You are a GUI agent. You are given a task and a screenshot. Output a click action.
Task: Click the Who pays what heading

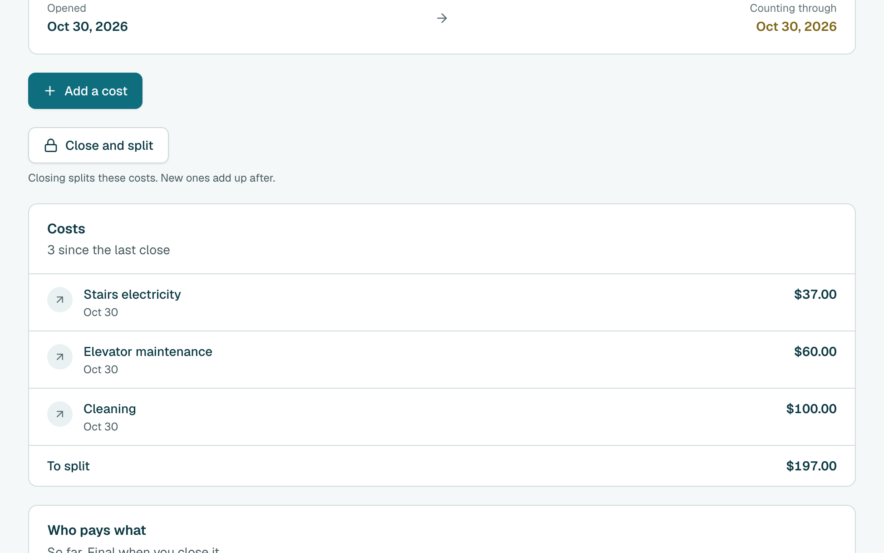[x=97, y=530]
